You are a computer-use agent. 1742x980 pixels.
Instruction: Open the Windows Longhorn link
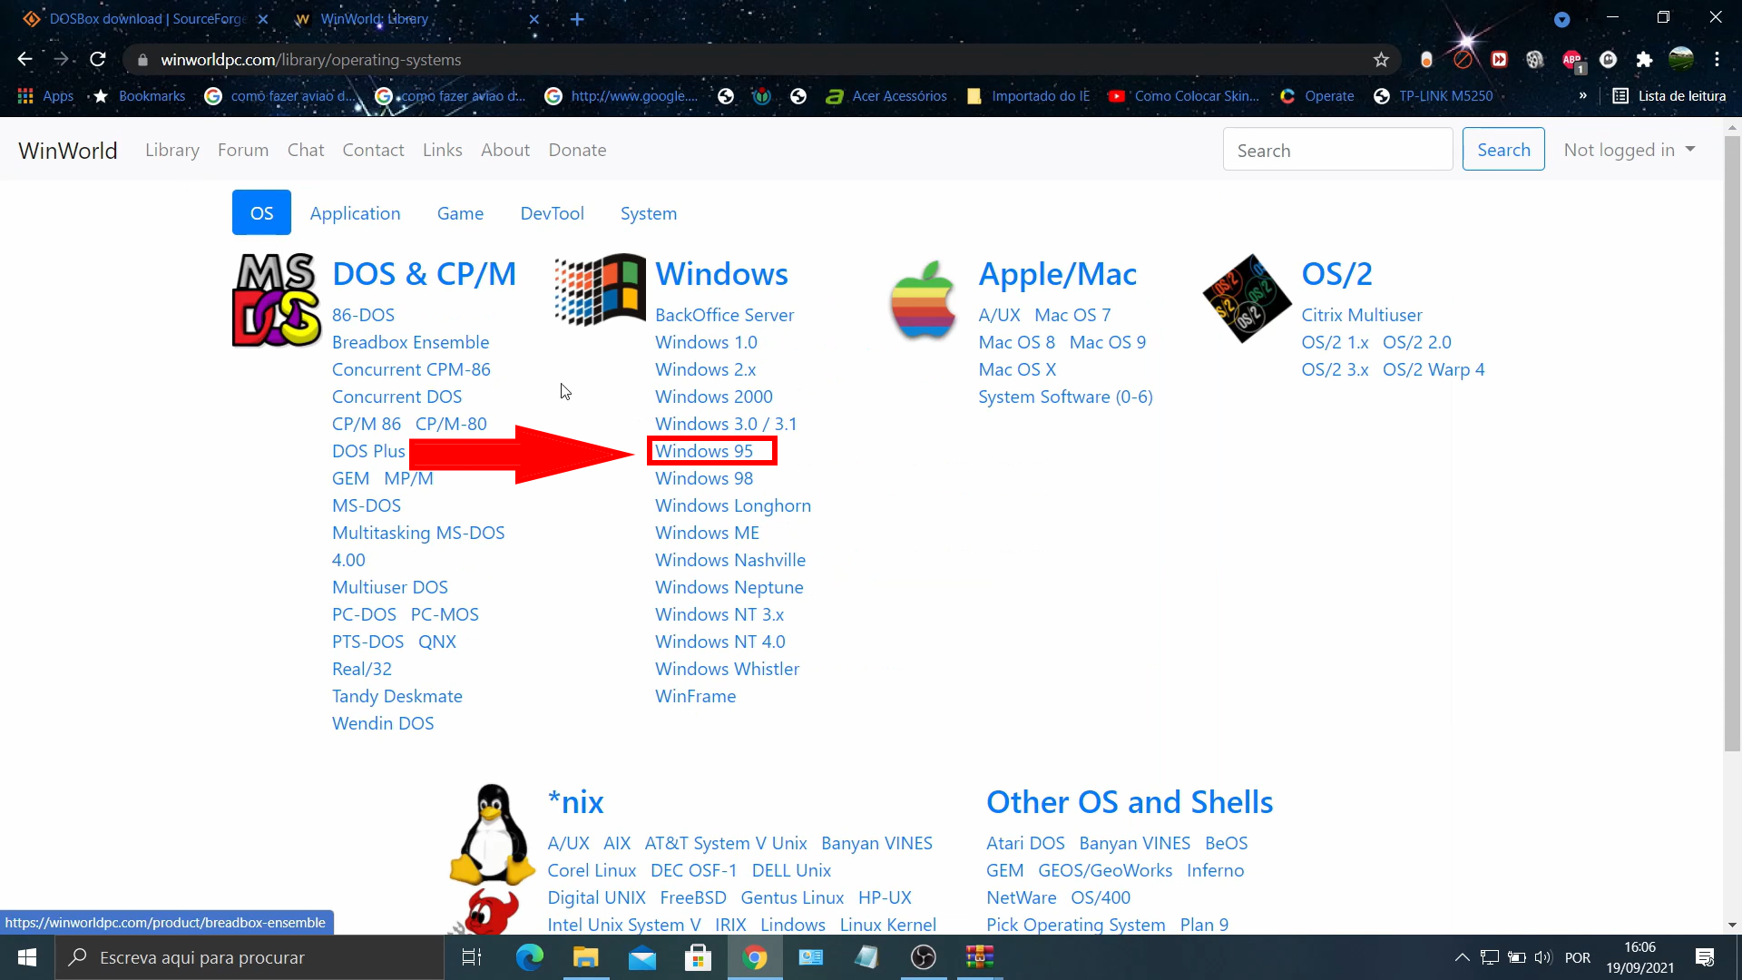pyautogui.click(x=733, y=505)
